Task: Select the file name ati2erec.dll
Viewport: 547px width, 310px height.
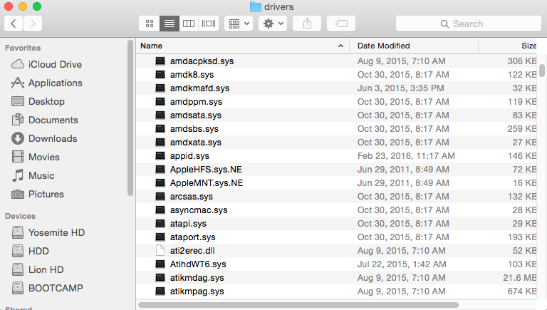Action: pos(192,251)
